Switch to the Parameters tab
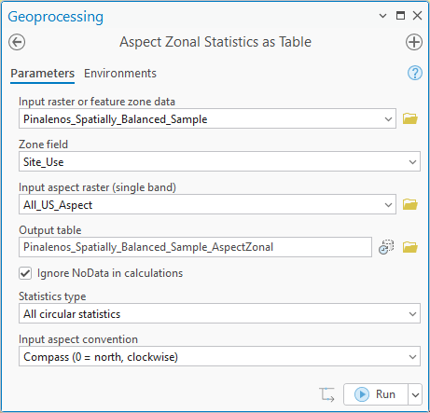430x413 pixels. coord(43,74)
